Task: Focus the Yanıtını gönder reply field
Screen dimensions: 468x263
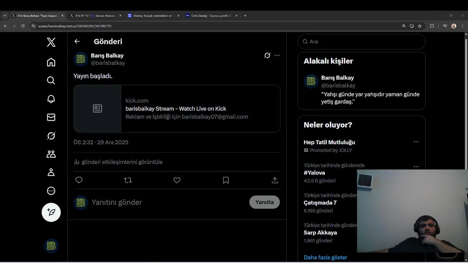Action: pyautogui.click(x=168, y=202)
